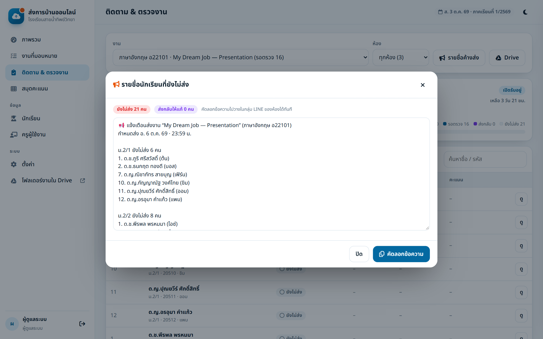Click the copy message button
Viewport: 543px width, 339px height.
coord(401,254)
